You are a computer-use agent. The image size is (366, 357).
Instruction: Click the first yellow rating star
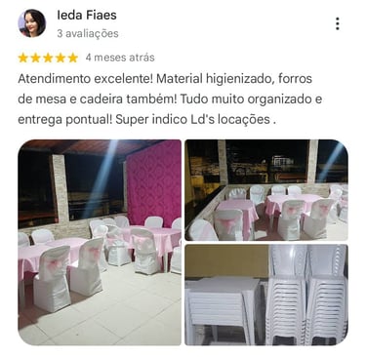coord(23,58)
